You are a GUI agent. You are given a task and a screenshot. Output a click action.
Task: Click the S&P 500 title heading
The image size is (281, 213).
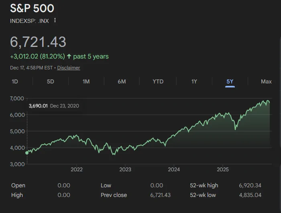click(x=32, y=8)
